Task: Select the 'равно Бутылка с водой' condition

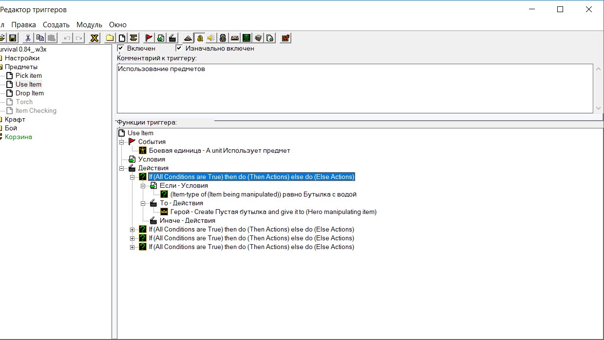Action: [264, 195]
